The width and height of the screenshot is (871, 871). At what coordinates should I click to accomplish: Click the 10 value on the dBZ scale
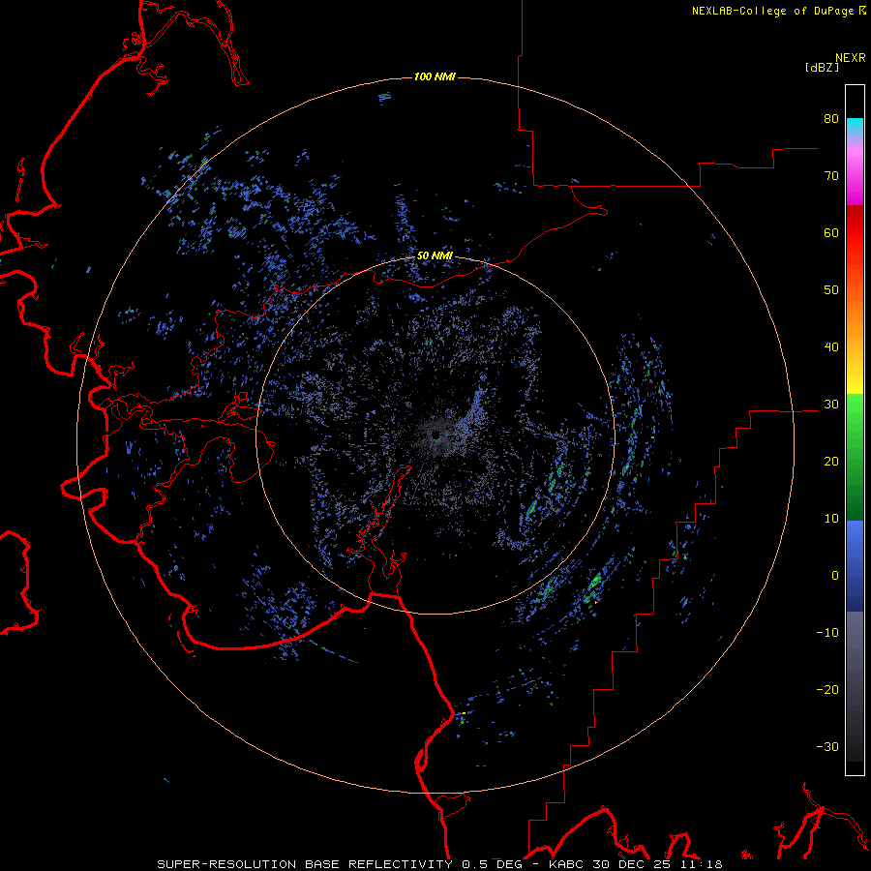pyautogui.click(x=831, y=519)
